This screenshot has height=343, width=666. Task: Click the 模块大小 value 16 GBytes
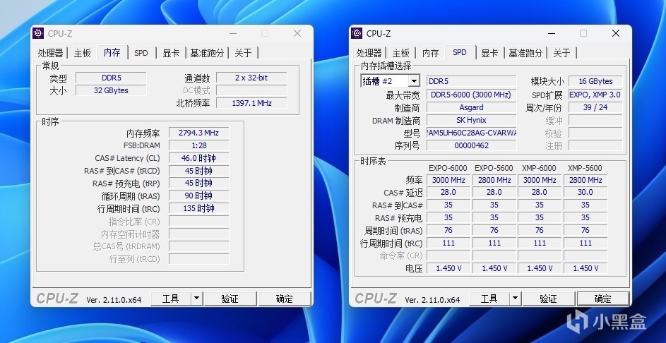pos(595,81)
